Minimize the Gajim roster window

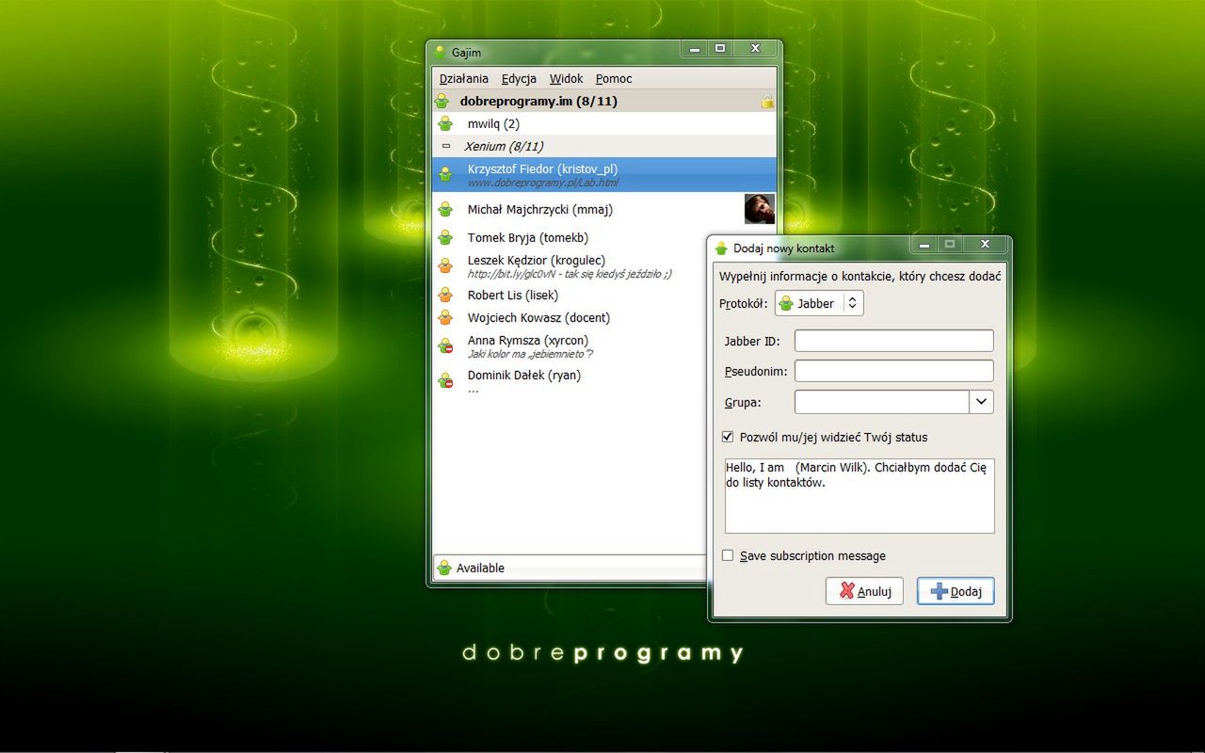click(x=695, y=49)
